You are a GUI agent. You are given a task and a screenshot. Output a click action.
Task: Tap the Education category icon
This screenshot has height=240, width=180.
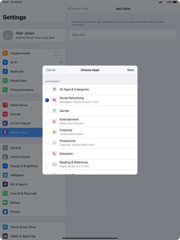54,154
